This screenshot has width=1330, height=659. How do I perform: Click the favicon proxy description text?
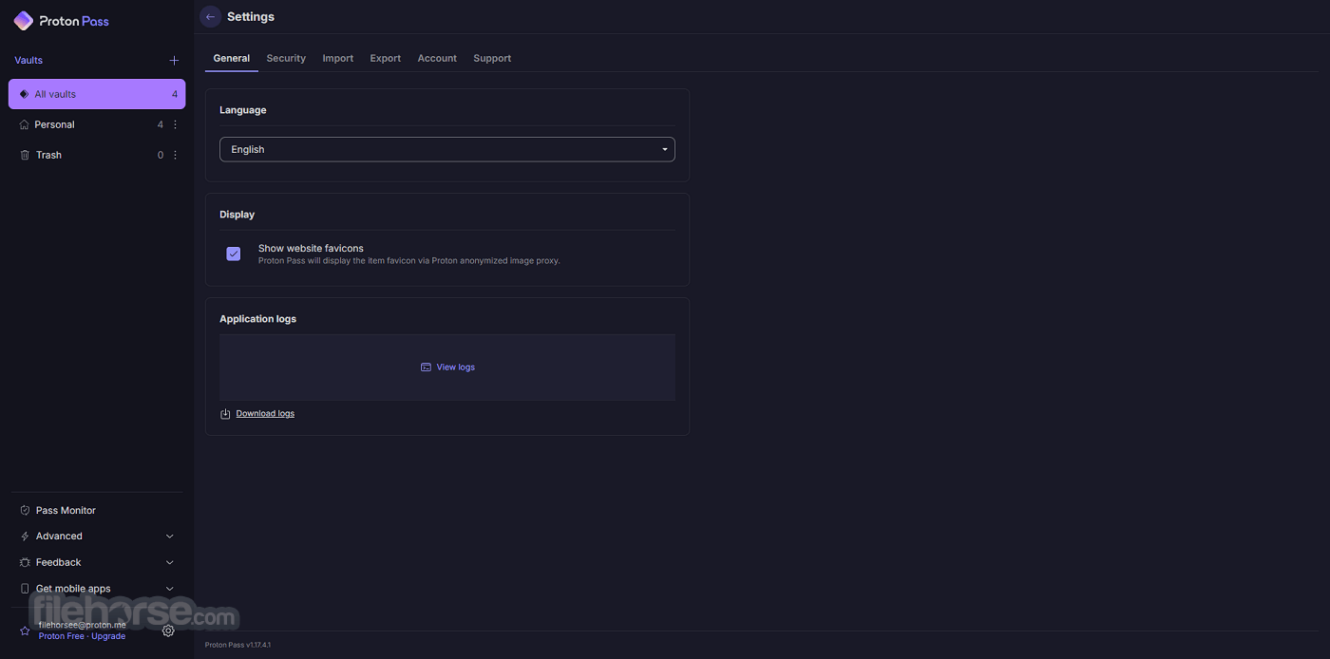pos(409,260)
